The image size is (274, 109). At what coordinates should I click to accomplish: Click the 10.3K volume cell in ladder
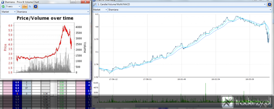45,105
